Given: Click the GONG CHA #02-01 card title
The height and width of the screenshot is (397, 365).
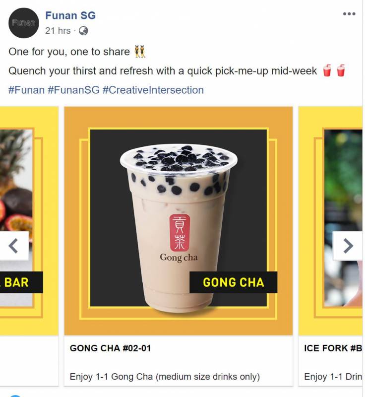Looking at the screenshot, I should coord(110,348).
